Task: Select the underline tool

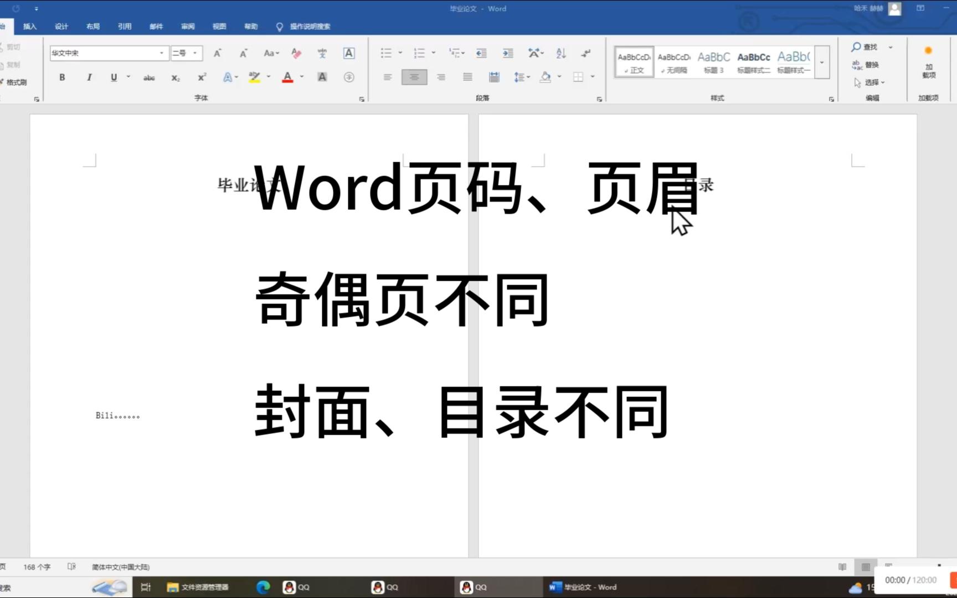Action: click(x=113, y=78)
